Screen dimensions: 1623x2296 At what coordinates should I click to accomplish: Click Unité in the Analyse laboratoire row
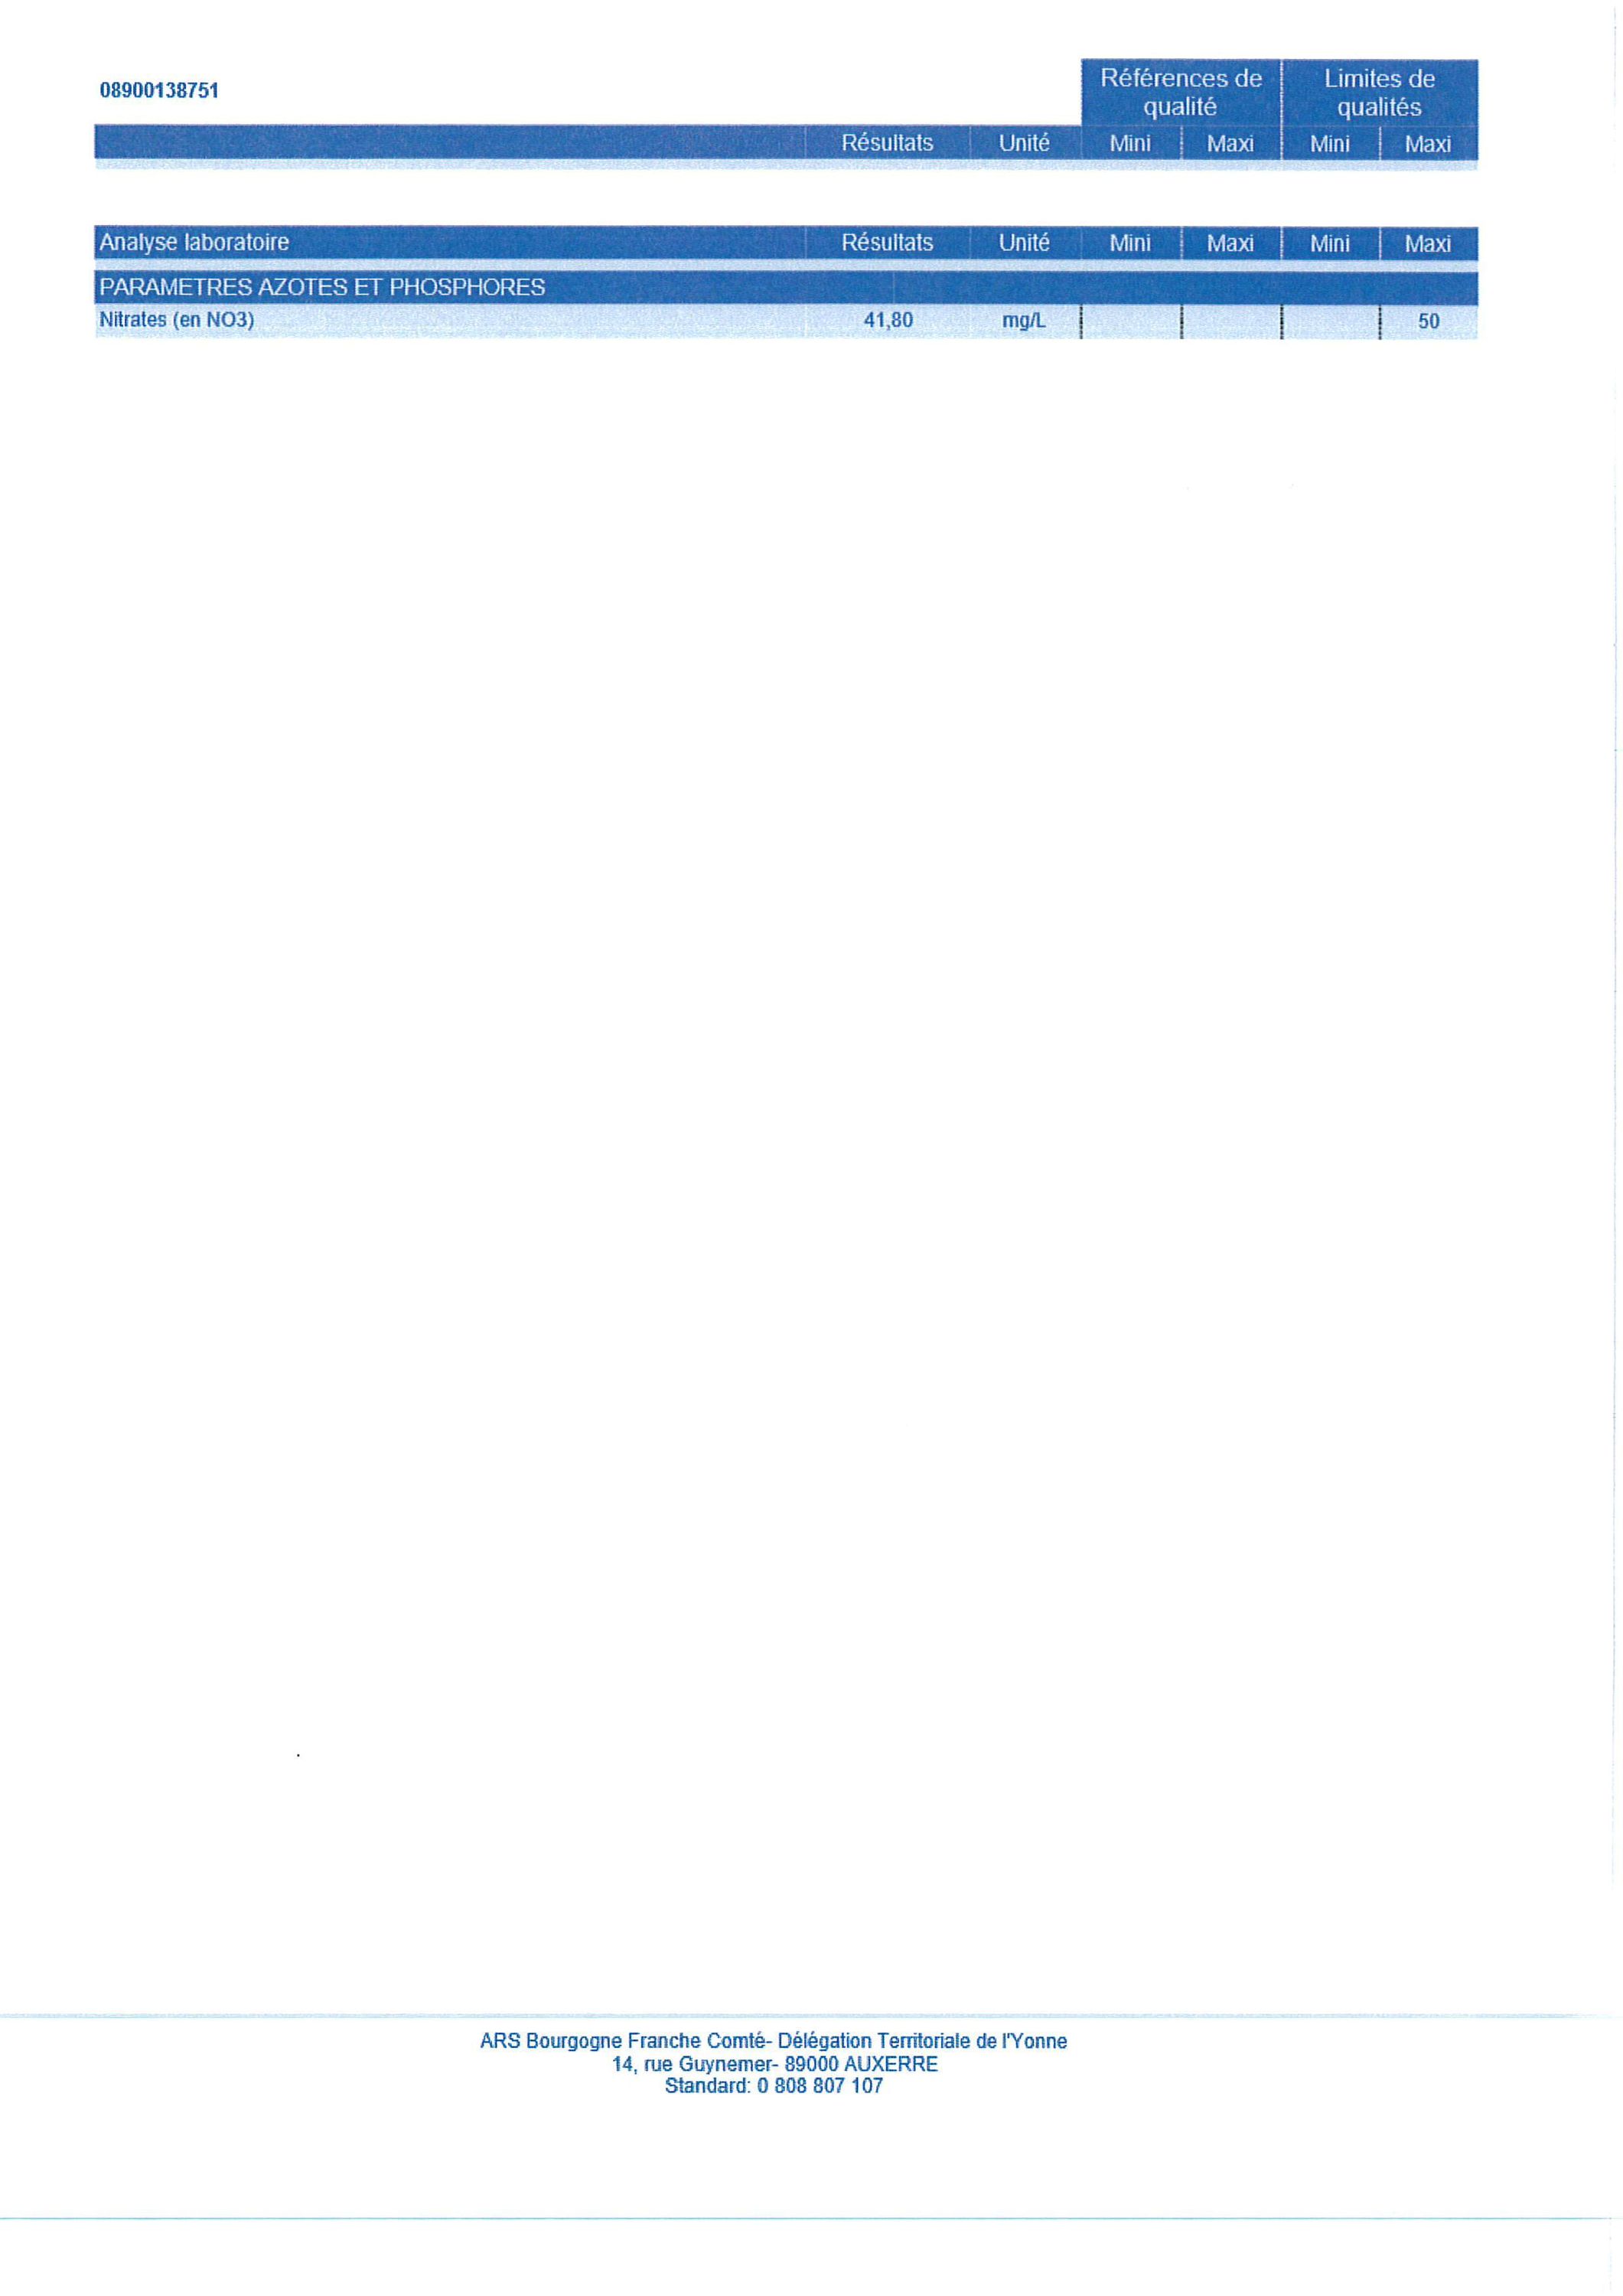pos(1024,243)
